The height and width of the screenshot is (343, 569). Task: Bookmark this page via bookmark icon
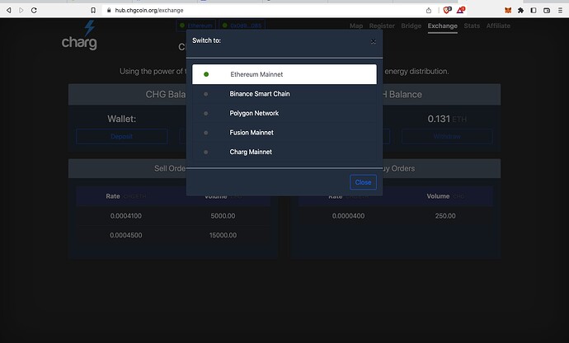click(93, 10)
